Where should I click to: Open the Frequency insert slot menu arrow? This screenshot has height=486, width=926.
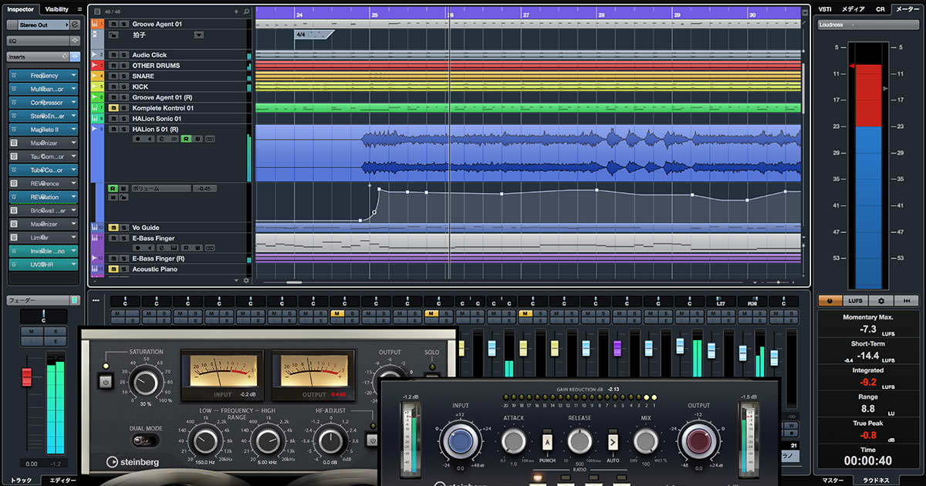click(x=73, y=76)
